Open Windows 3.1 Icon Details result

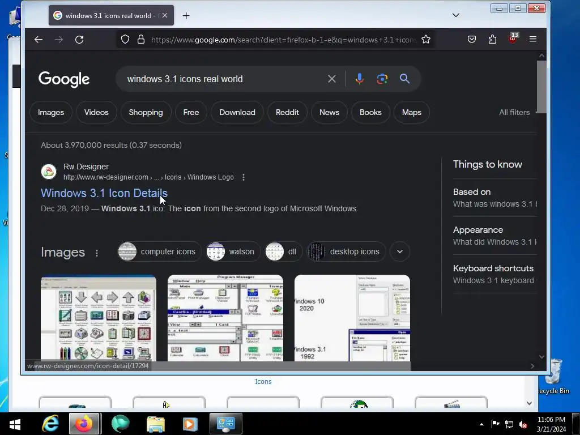[104, 193]
